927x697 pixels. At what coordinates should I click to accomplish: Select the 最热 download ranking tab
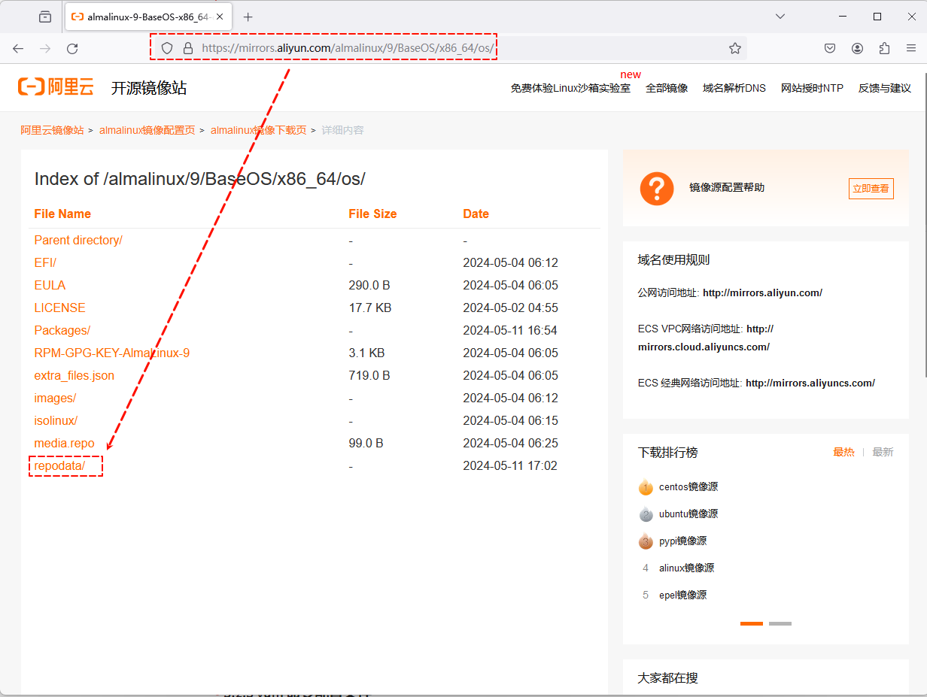[843, 452]
